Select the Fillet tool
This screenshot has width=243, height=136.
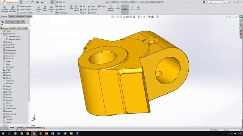click(71, 8)
